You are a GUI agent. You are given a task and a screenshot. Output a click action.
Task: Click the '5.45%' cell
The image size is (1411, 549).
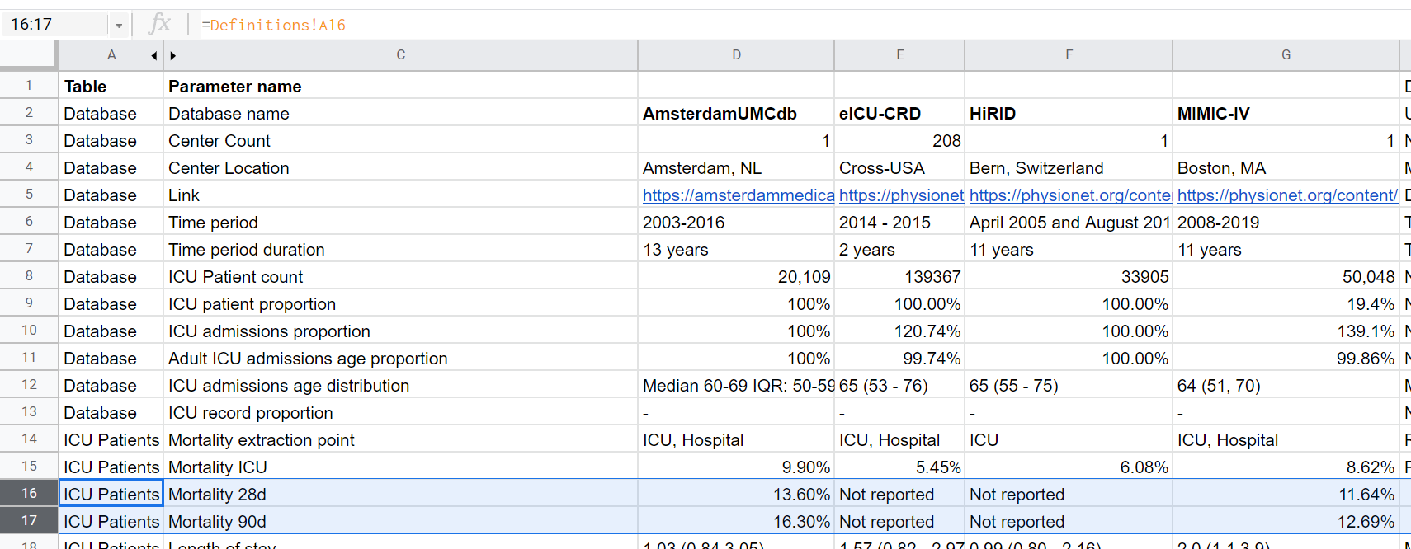point(899,467)
